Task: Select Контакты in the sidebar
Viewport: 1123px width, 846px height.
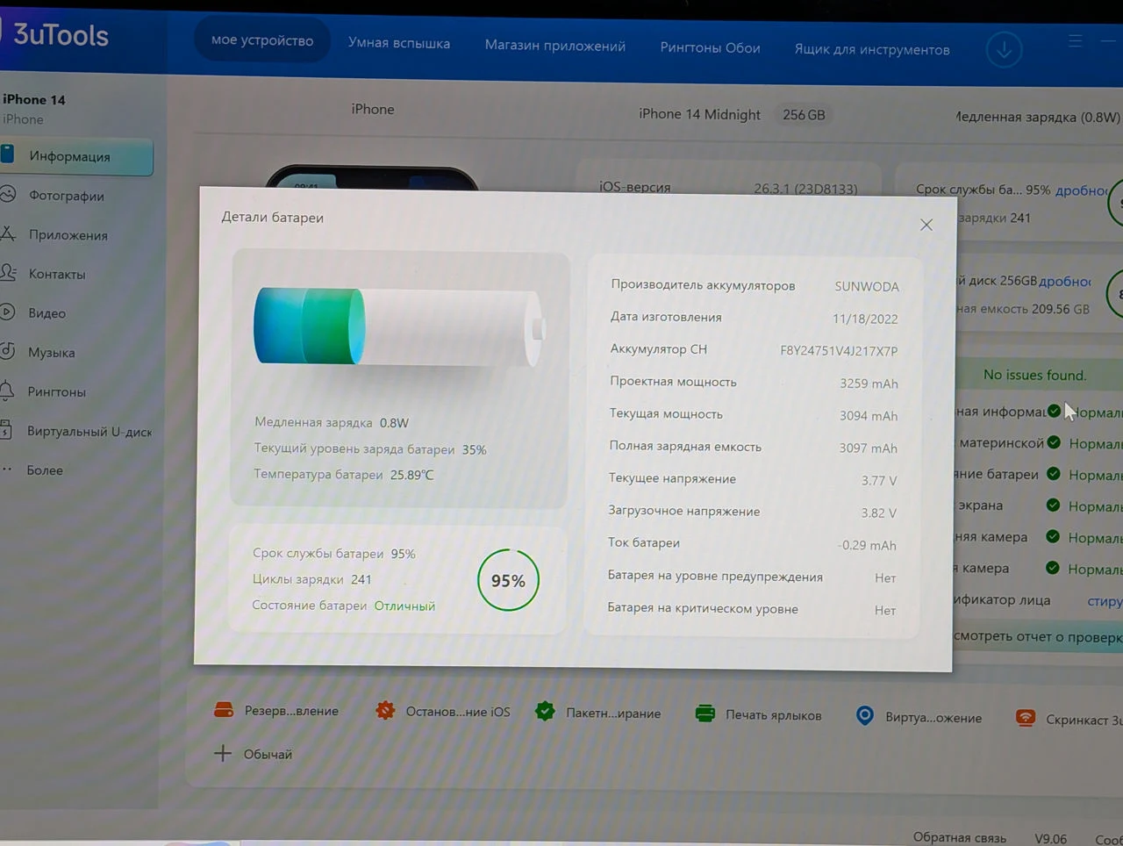Action: [x=57, y=274]
